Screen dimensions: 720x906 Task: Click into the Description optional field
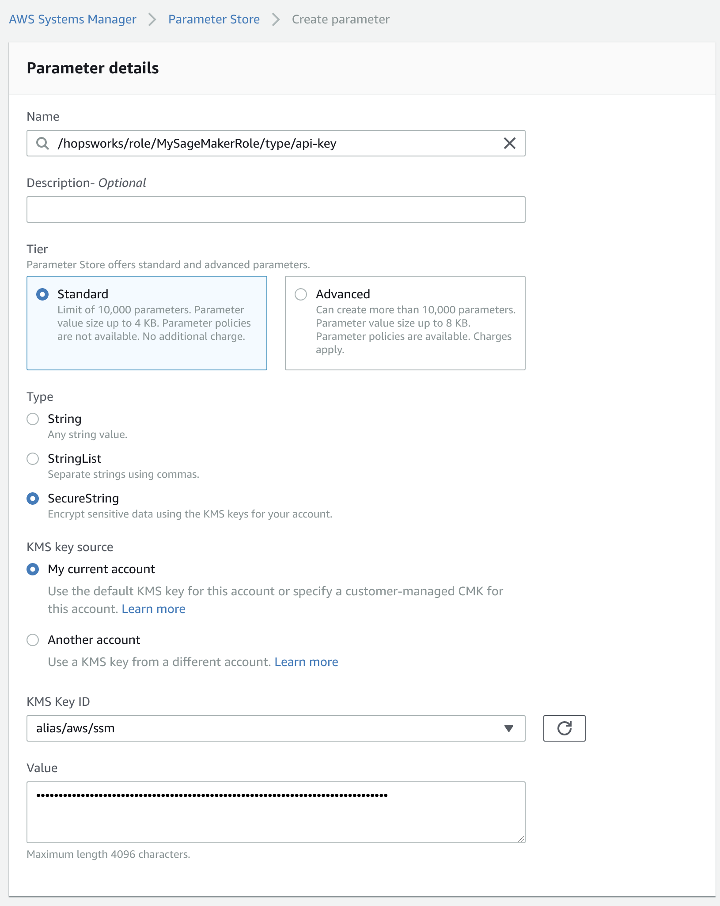[x=276, y=209]
